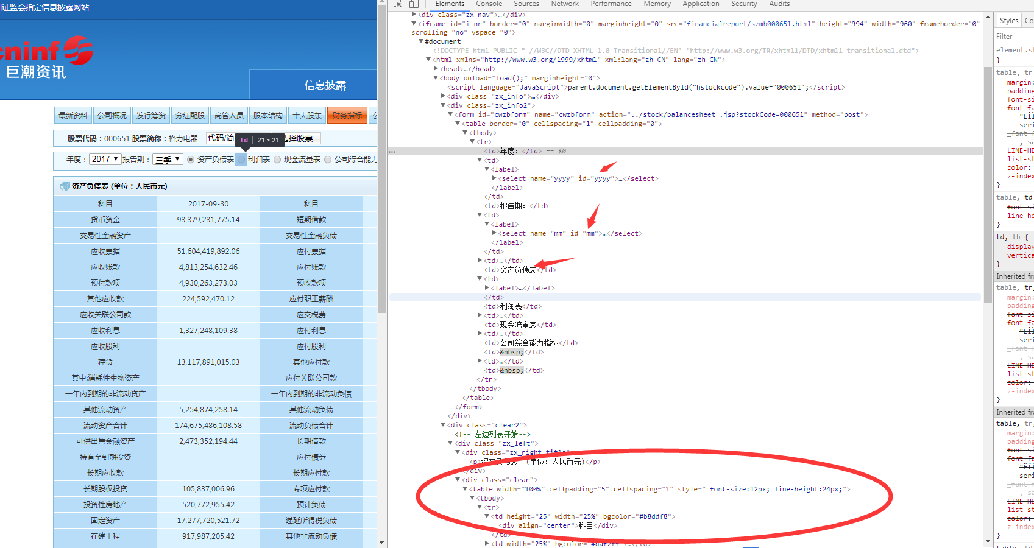Click the 选择股票 button
1034x548 pixels.
pos(301,138)
